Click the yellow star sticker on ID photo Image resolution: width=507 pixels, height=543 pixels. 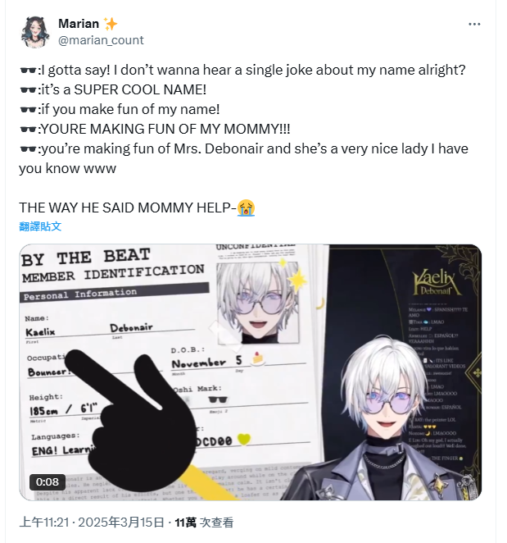tap(297, 278)
